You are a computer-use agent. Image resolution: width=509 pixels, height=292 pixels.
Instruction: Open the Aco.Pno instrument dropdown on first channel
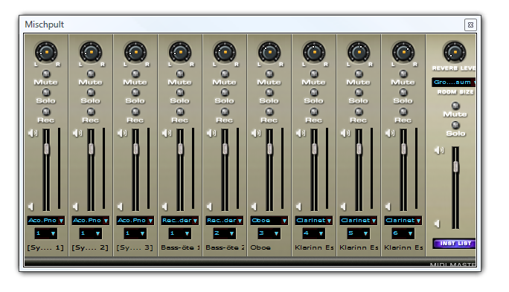(46, 221)
